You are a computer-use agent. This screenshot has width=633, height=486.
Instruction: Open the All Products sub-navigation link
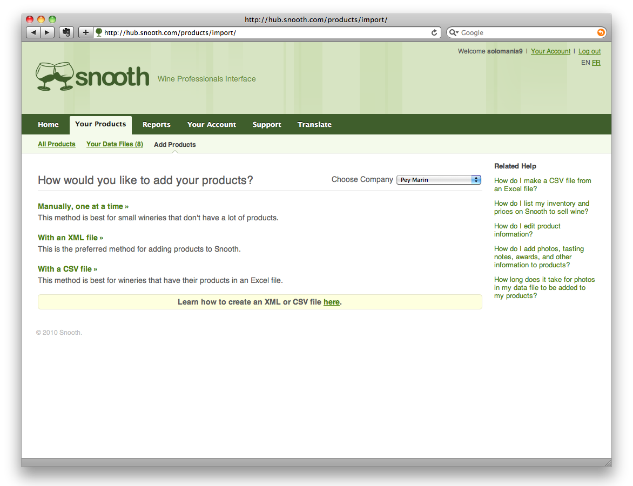[x=57, y=144]
